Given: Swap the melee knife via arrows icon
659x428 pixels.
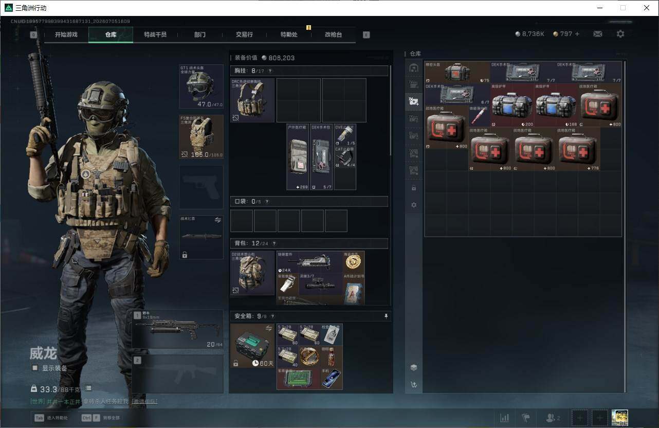Looking at the screenshot, I should click(217, 220).
